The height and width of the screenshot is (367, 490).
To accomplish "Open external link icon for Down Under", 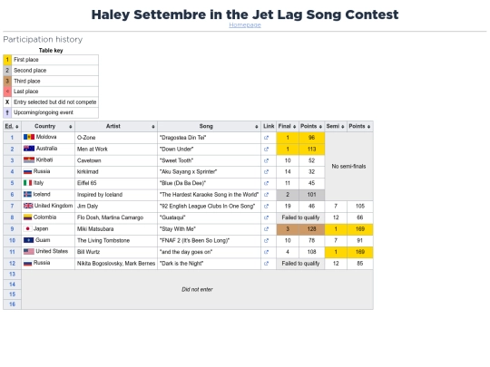I will coord(266,150).
